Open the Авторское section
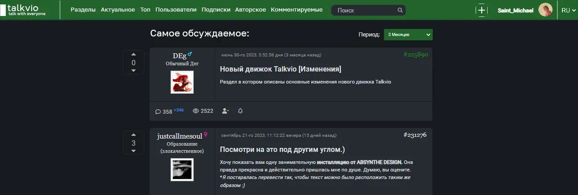The image size is (578, 195). pyautogui.click(x=251, y=10)
